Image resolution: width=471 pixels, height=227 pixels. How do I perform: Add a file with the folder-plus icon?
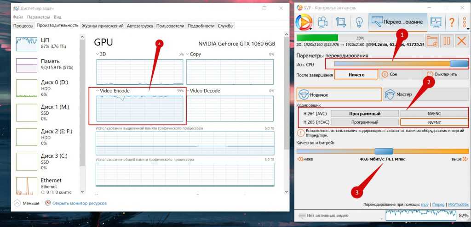432,40
